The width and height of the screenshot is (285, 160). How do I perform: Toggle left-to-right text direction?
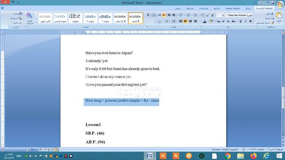point(159,15)
